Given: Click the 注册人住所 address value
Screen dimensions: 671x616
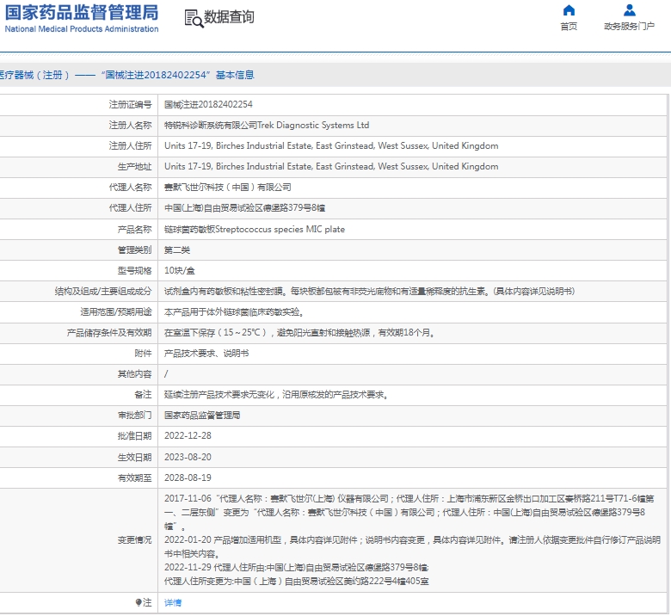Looking at the screenshot, I should 331,145.
